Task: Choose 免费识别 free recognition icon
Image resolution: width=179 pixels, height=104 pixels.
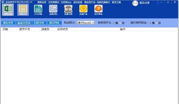Action: [68, 10]
